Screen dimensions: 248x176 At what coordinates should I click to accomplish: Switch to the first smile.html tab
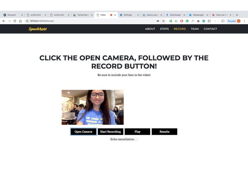click(36, 15)
